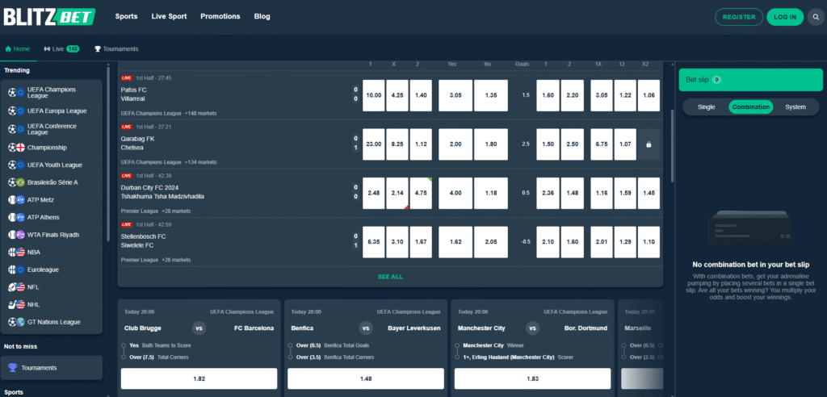Open the search magnifier icon
Screen dimensions: 827x397
tap(817, 17)
